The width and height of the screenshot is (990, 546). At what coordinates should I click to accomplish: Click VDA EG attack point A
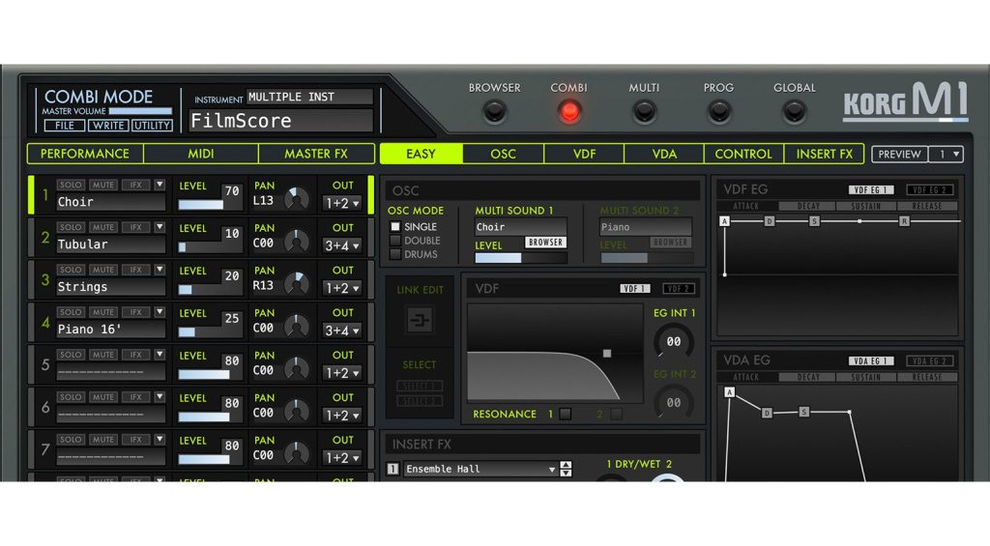(729, 392)
